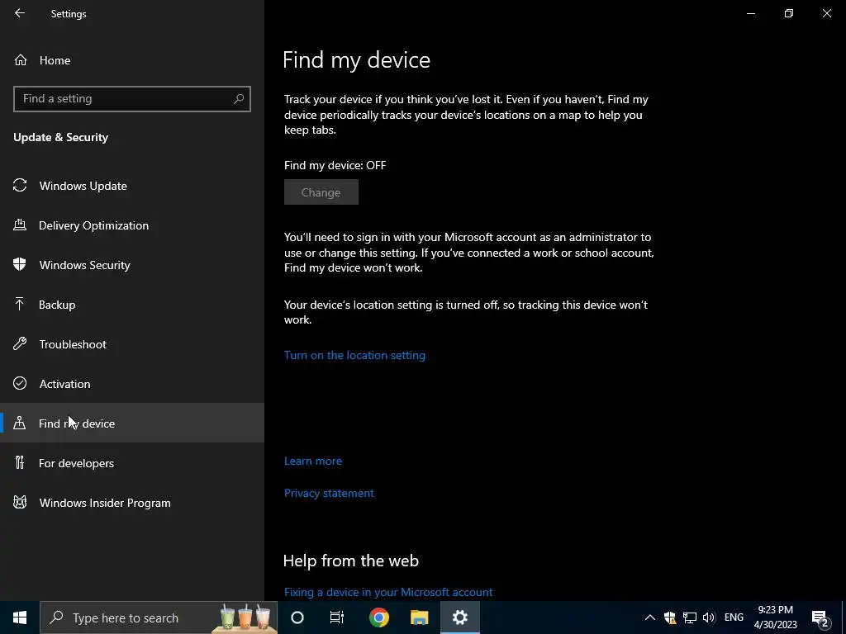Screen dimensions: 846x634
Task: Click the ENG language indicator
Action: coord(734,617)
